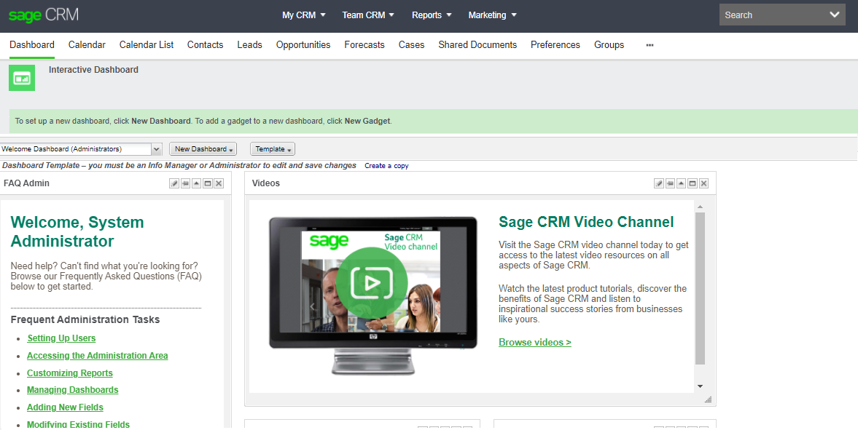This screenshot has width=858, height=430.
Task: Click the Videos scrollbar up arrow
Action: [x=700, y=207]
